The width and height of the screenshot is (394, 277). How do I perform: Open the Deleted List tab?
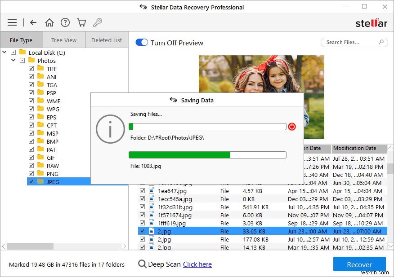pos(107,40)
